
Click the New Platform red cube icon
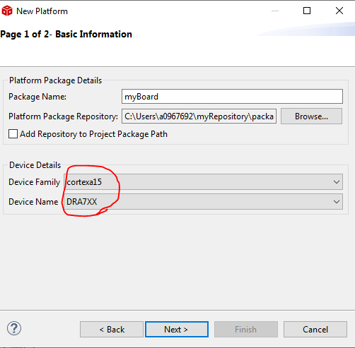click(7, 11)
